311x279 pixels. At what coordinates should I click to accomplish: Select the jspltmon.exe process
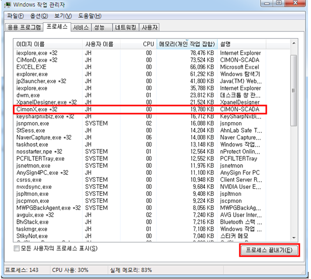tap(140, 194)
